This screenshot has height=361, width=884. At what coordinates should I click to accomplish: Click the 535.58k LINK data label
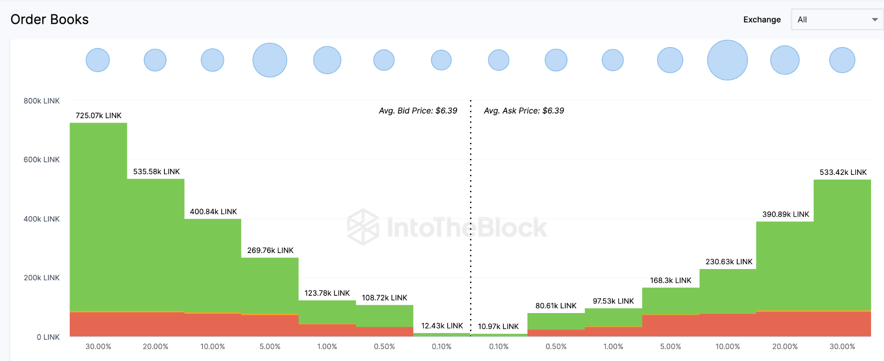point(156,171)
